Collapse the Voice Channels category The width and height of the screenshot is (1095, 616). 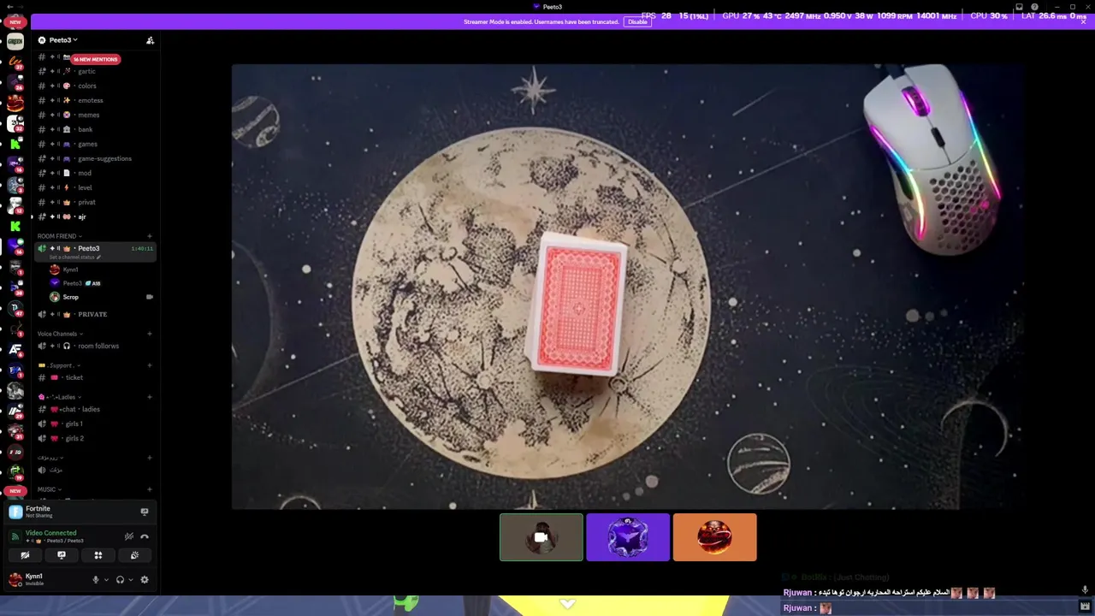[59, 334]
